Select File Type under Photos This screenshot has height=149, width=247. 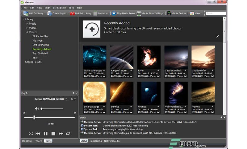click(37, 41)
